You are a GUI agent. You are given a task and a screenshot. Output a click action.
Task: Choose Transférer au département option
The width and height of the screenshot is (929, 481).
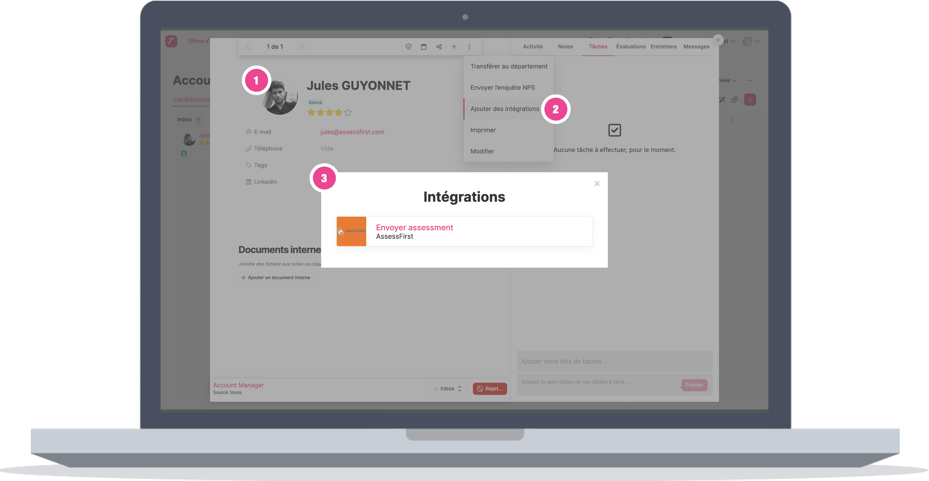pyautogui.click(x=509, y=66)
